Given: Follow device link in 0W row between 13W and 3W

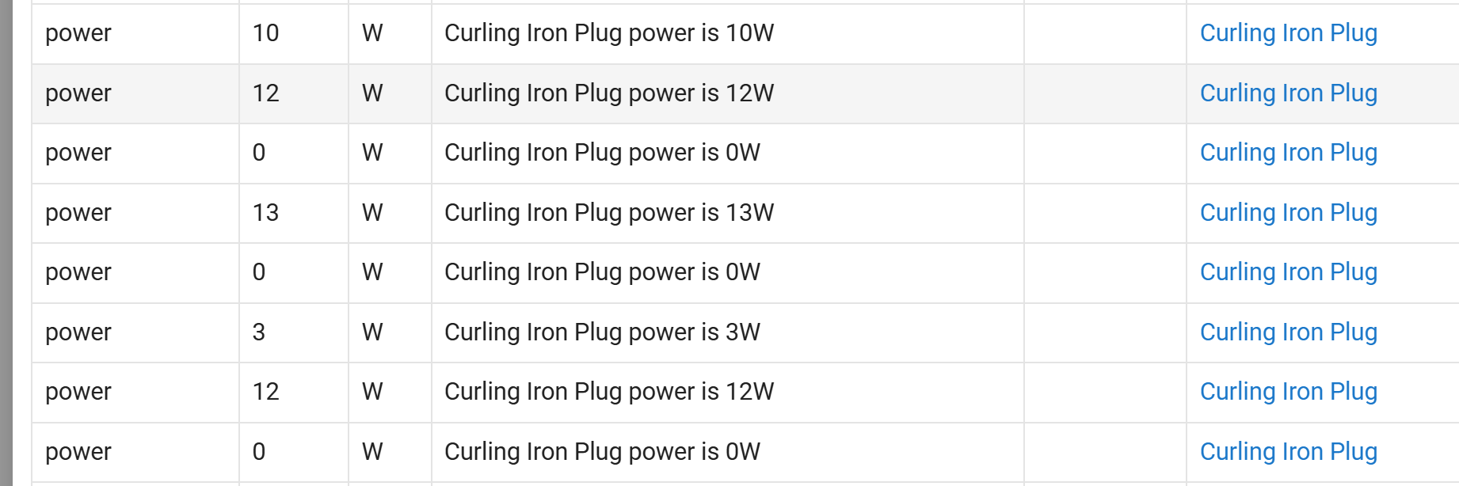Looking at the screenshot, I should pyautogui.click(x=1288, y=272).
